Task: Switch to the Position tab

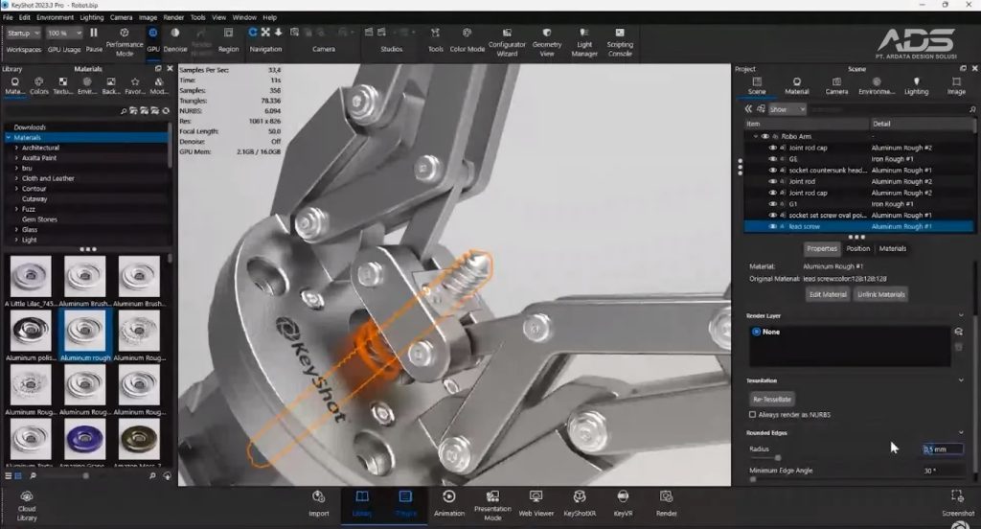Action: (857, 248)
